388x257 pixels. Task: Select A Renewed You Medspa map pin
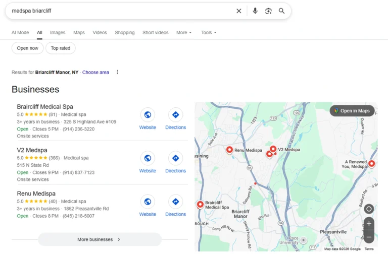372,163
